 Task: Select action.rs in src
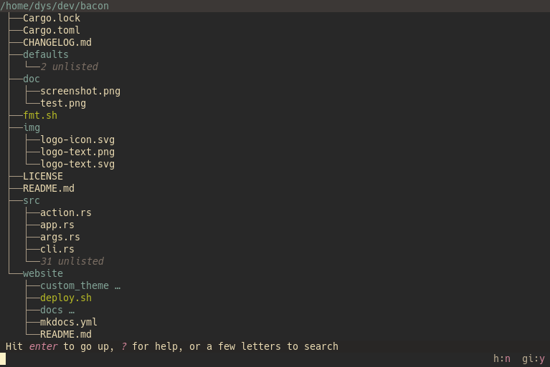pos(66,212)
